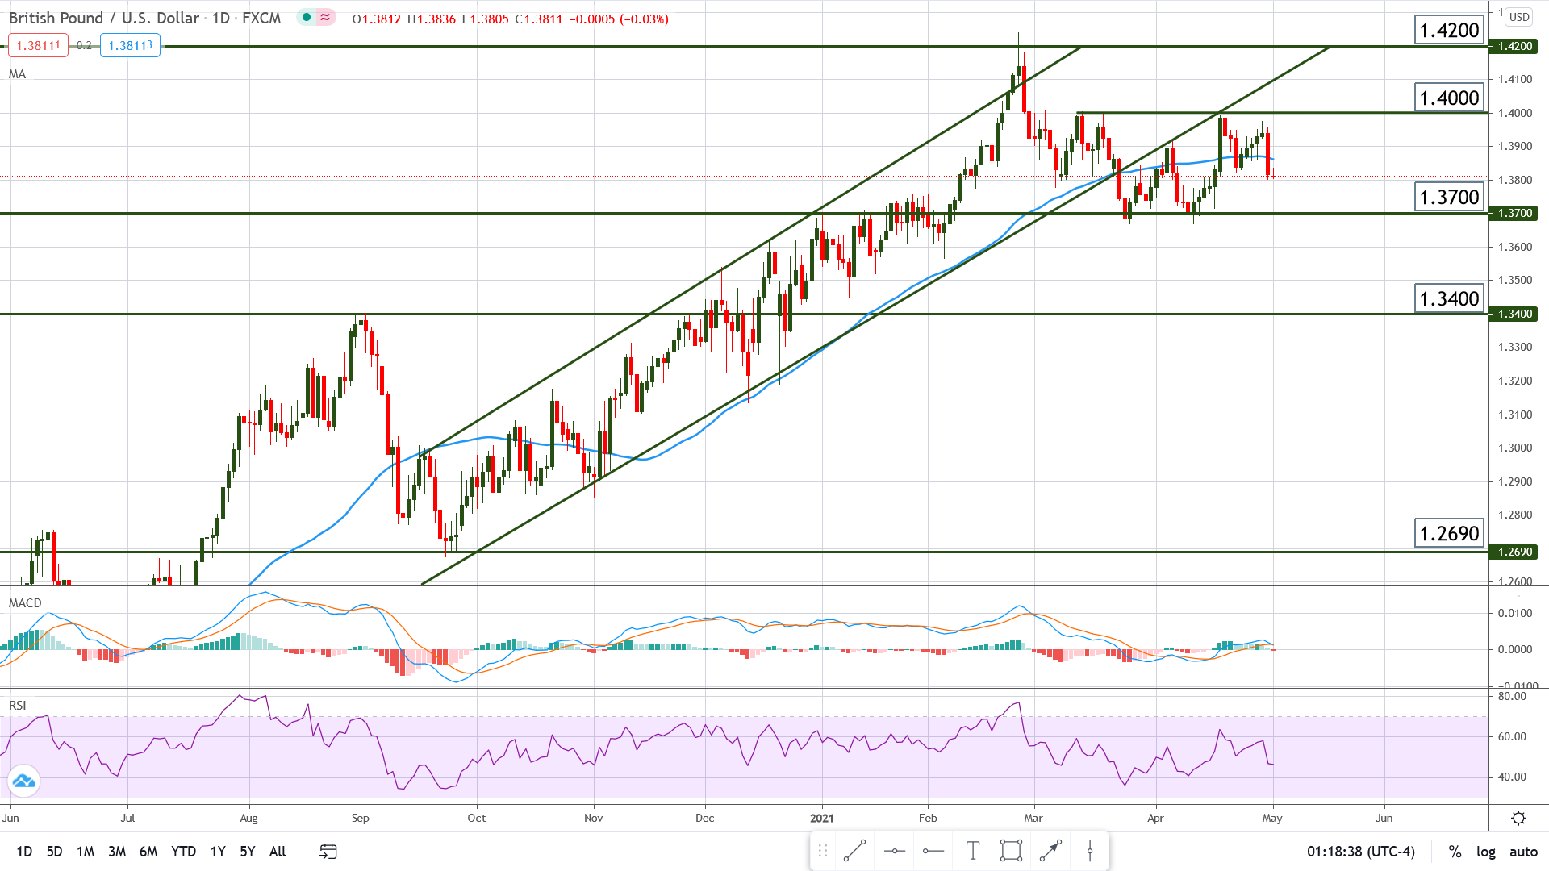Click the sell price 1.38111 button

pos(39,45)
